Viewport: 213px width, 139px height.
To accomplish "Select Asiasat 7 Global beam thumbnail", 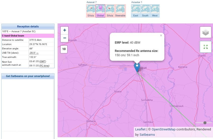I will [100, 11].
